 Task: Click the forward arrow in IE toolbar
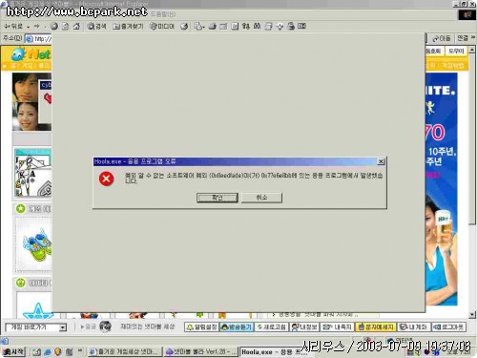pyautogui.click(x=37, y=26)
